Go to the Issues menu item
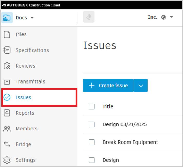The image size is (183, 167). 23,97
